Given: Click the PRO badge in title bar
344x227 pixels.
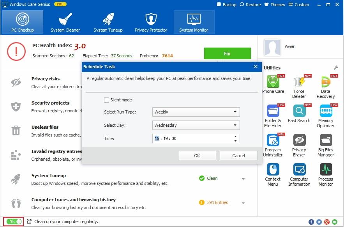Looking at the screenshot, I should [x=60, y=4].
